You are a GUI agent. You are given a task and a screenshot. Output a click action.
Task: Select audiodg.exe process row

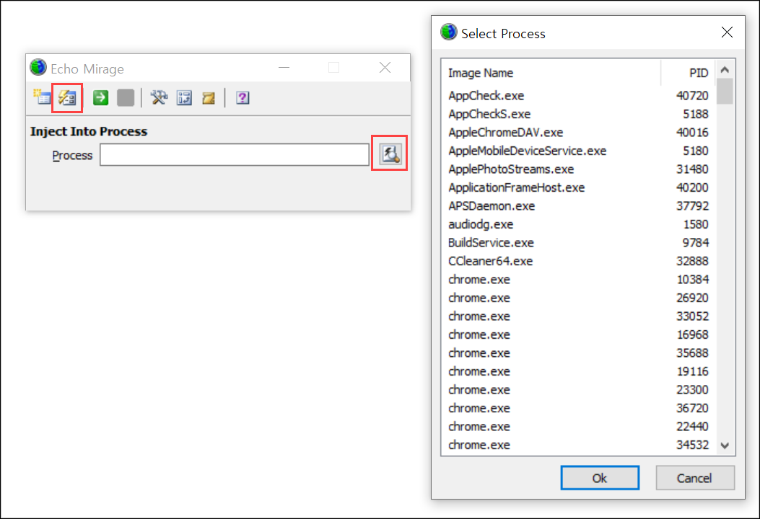click(x=578, y=224)
